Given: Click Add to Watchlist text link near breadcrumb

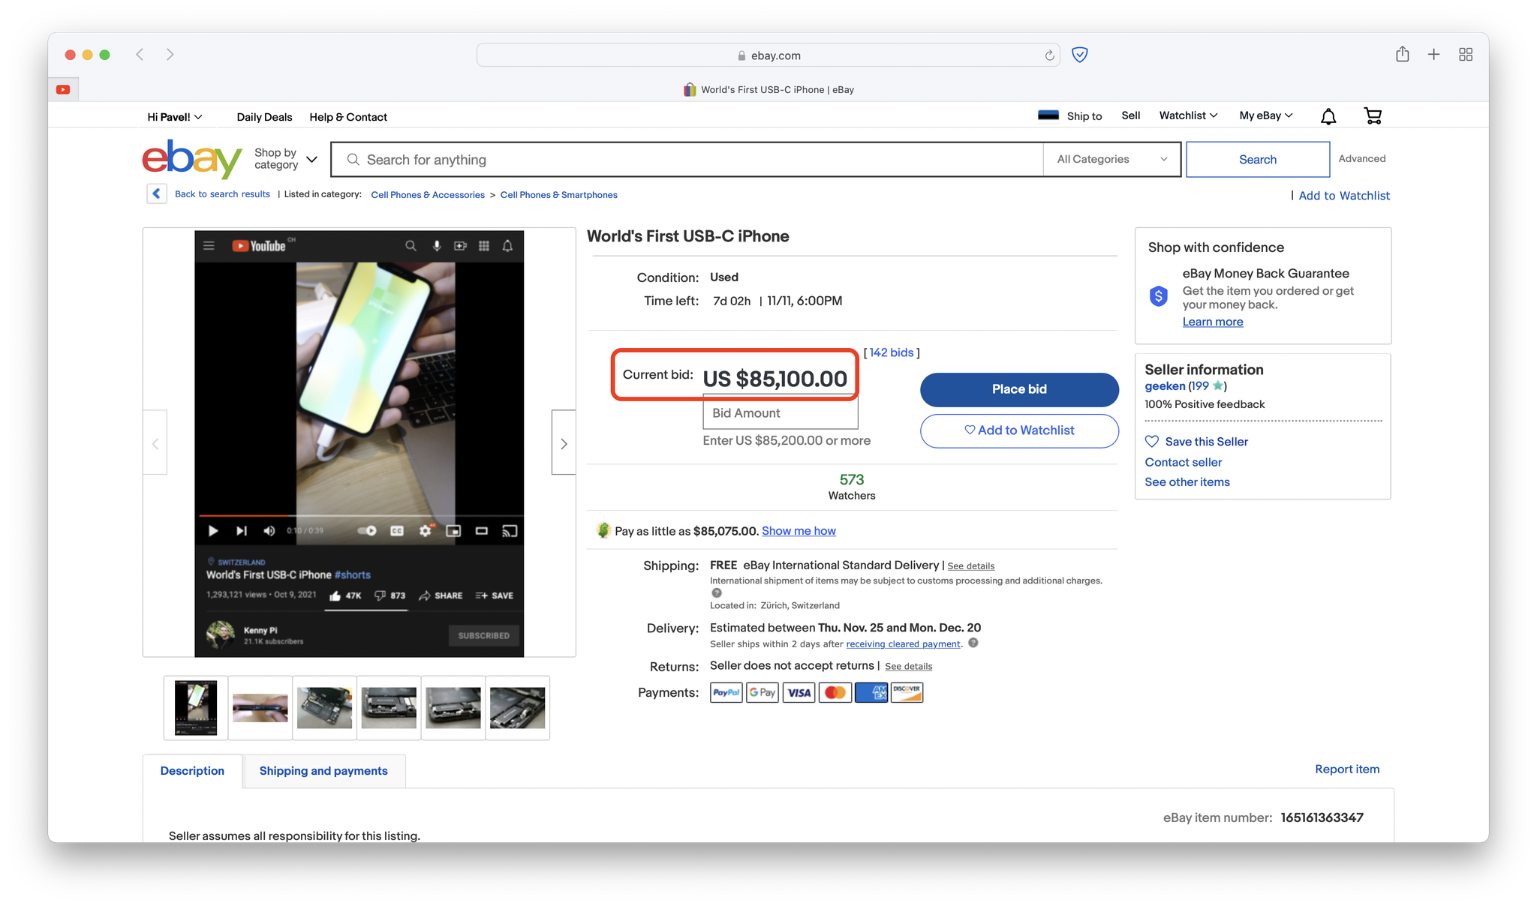Looking at the screenshot, I should click(x=1344, y=196).
